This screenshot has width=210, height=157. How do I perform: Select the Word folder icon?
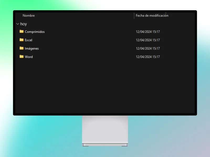click(22, 57)
